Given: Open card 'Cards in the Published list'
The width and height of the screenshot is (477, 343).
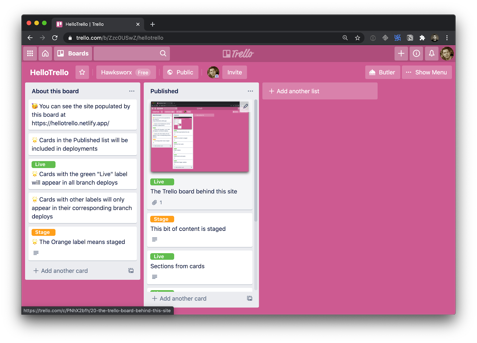Looking at the screenshot, I should pos(83,144).
